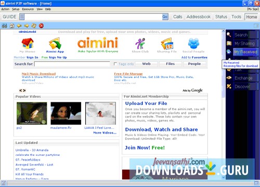This screenshot has width=260, height=187.
Task: Open the Resource menu
Action: coord(28,9)
